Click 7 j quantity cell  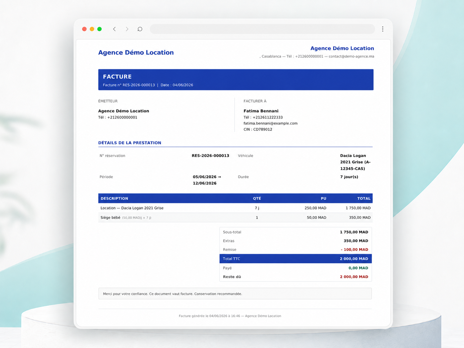(257, 208)
